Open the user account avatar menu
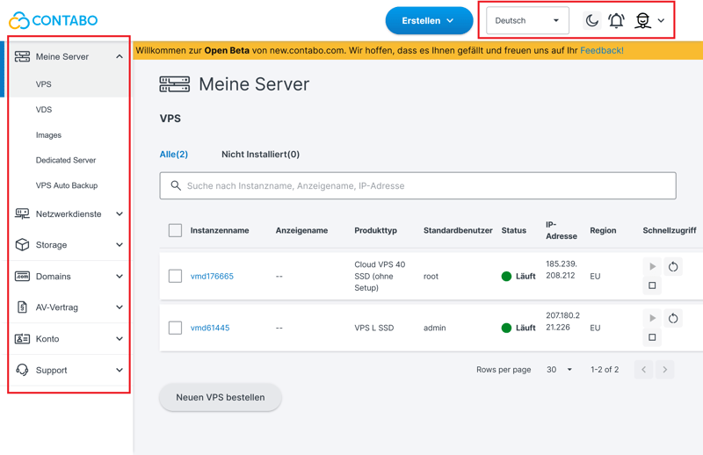Screen dimensions: 703x455 pos(649,20)
